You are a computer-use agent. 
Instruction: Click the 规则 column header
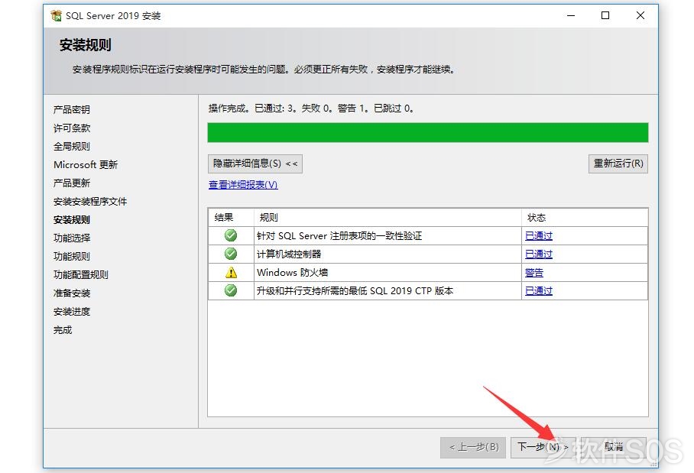(388, 218)
